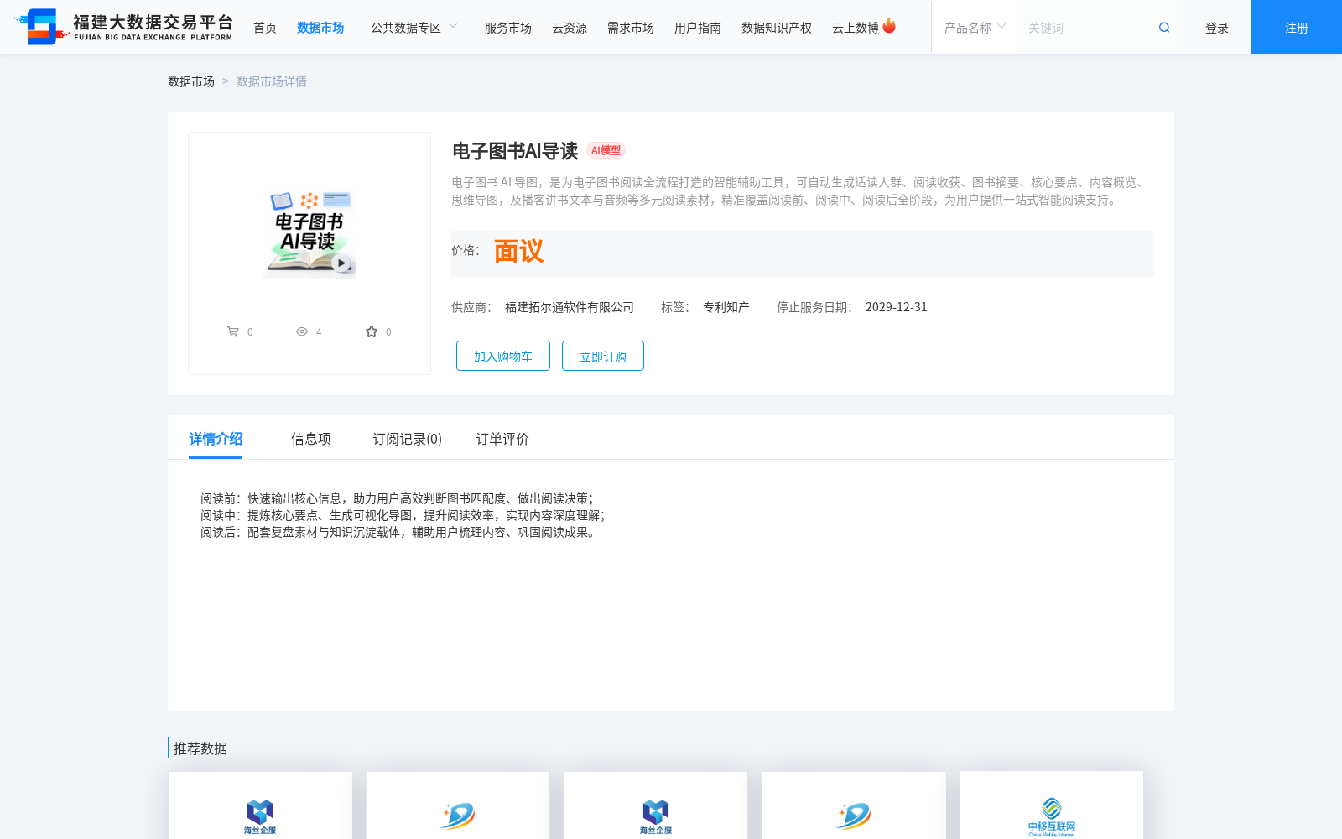Click the 注册 button
Image resolution: width=1342 pixels, height=839 pixels.
(1297, 27)
